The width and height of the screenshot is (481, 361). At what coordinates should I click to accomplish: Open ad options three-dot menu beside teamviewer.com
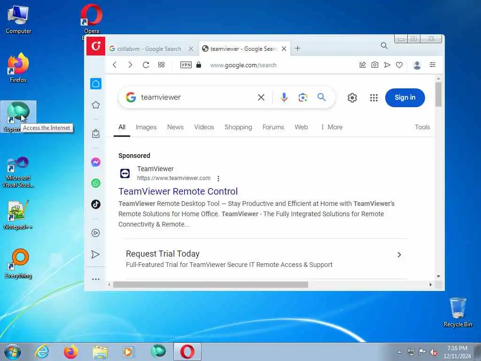coord(218,178)
